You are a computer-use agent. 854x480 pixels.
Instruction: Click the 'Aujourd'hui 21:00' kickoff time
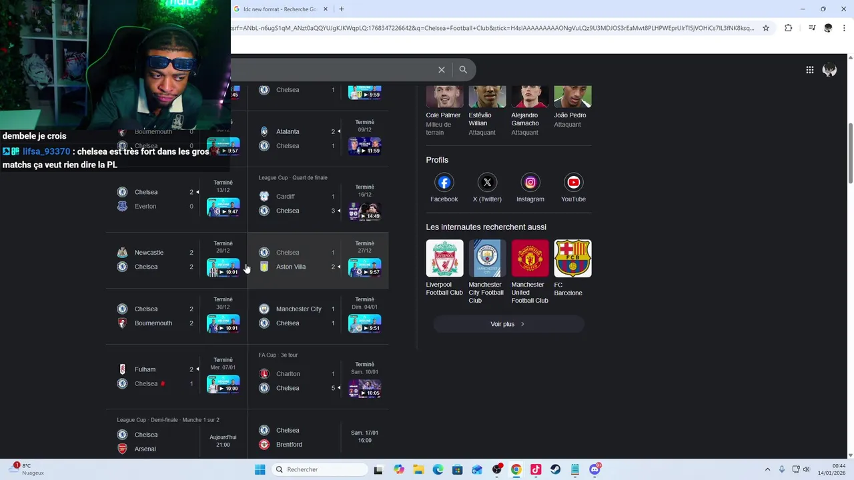[x=223, y=441]
